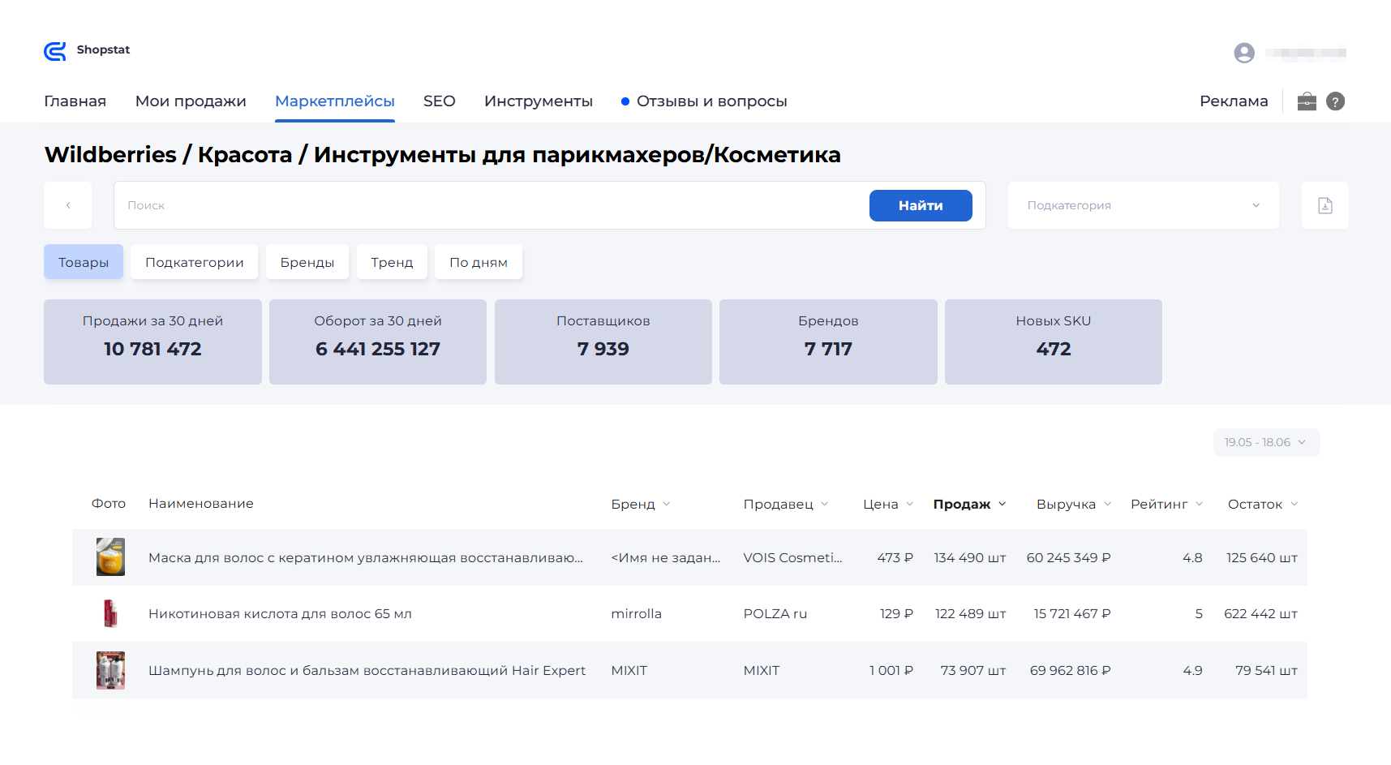Sort by Бренд column header
The image size is (1391, 765).
coord(641,504)
